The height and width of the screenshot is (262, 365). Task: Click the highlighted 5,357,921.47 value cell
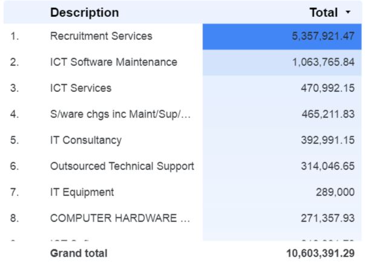[323, 36]
